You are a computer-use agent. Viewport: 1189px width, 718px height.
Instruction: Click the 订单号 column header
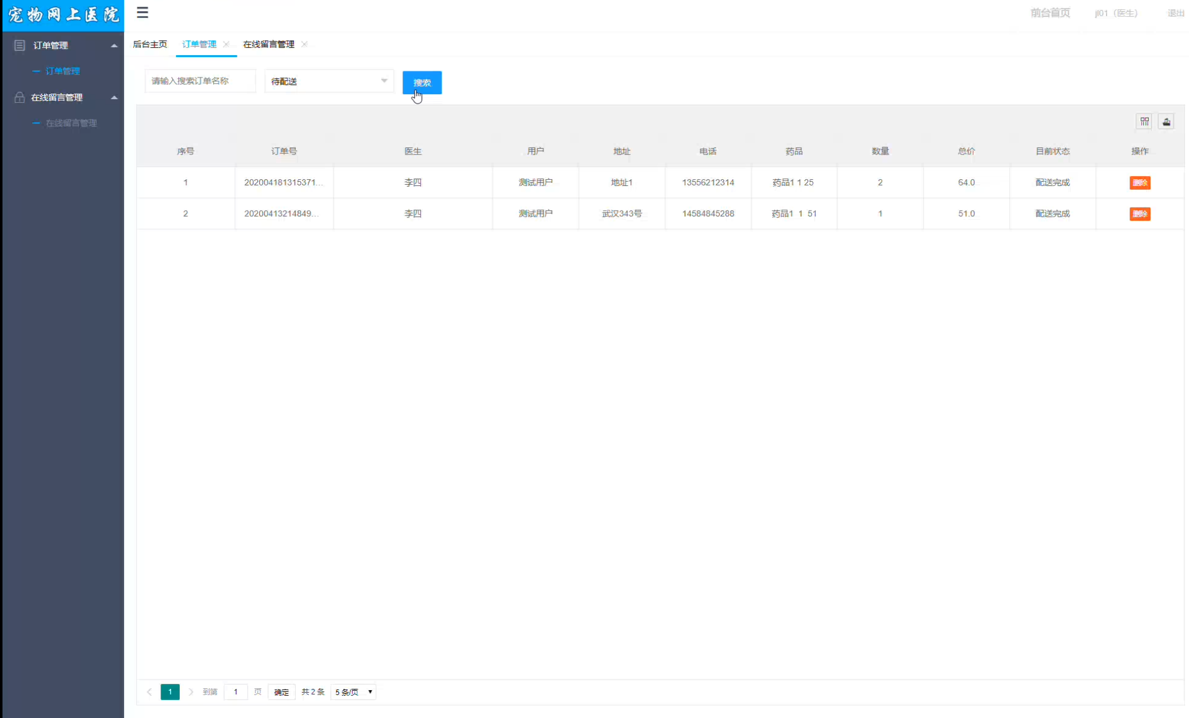tap(284, 151)
